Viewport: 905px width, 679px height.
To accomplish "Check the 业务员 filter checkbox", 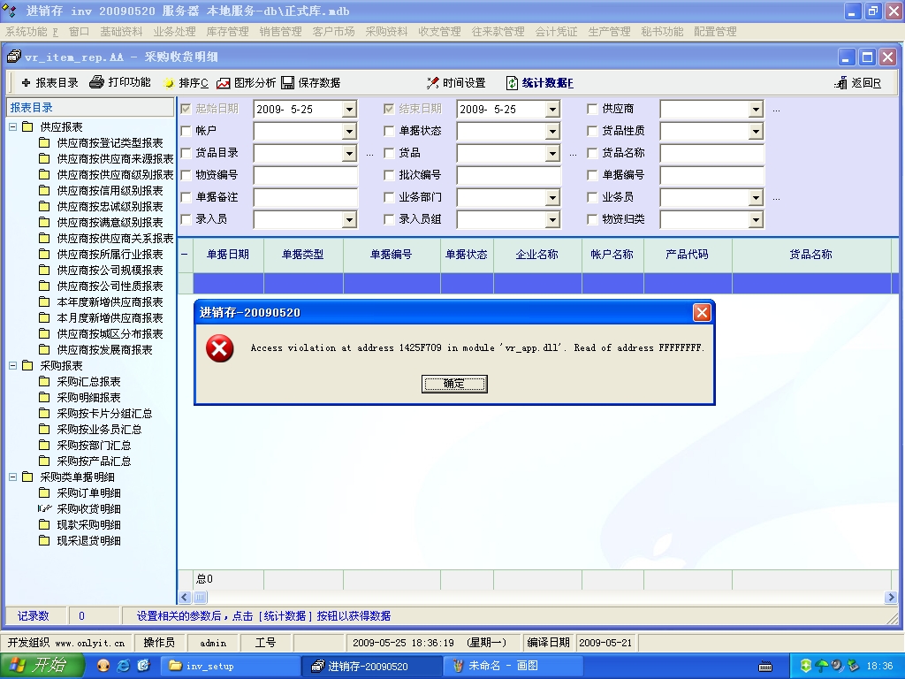I will click(592, 197).
